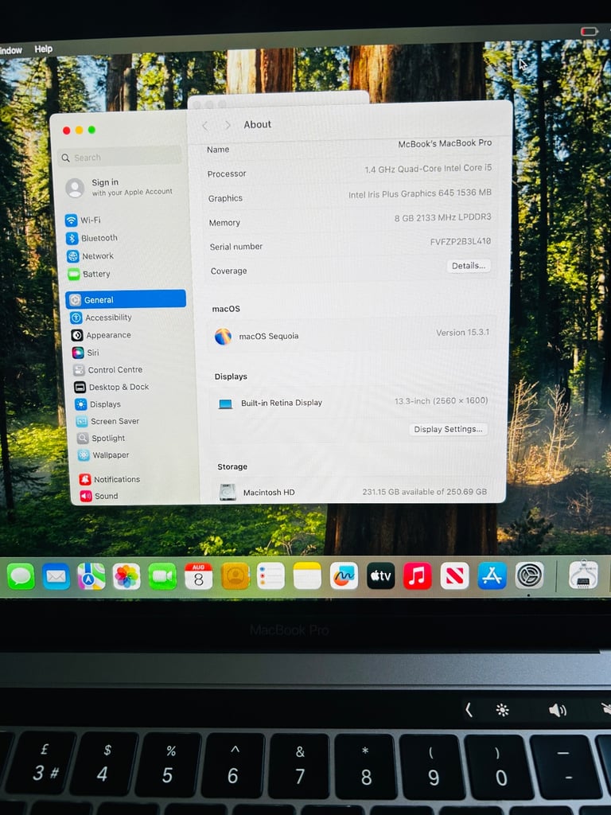Open Reminders from the Dock
This screenshot has height=815, width=611.
coord(271,576)
